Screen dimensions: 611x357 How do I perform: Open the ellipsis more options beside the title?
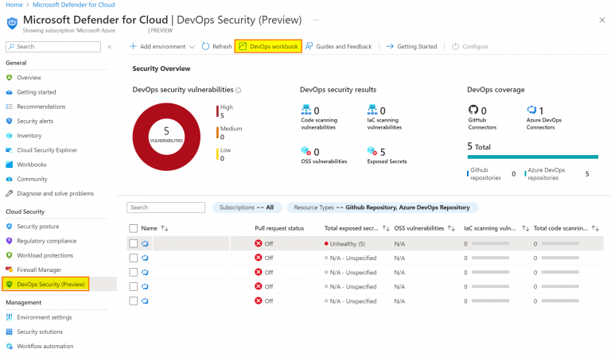tap(317, 20)
